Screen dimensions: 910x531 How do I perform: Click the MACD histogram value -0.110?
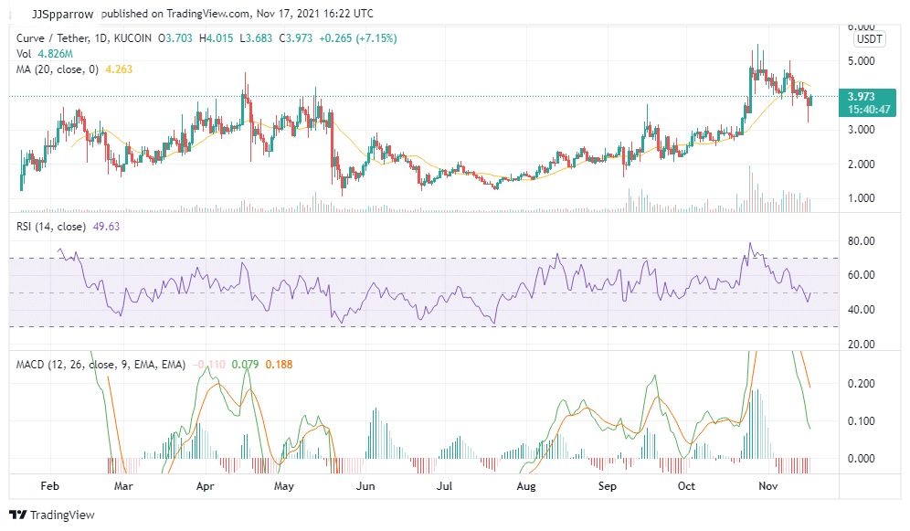(x=209, y=365)
